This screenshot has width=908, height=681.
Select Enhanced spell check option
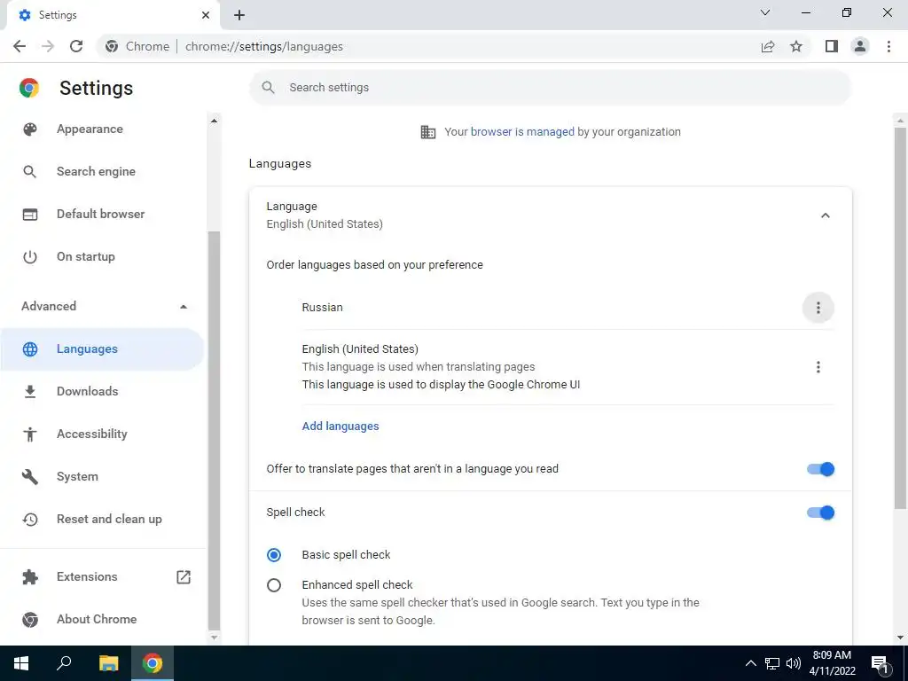tap(274, 585)
